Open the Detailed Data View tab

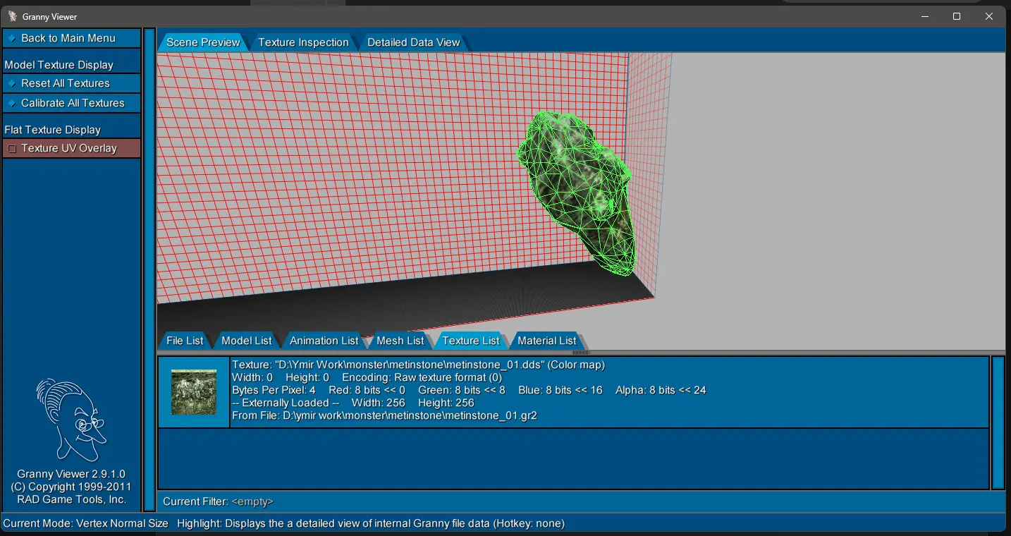[x=413, y=42]
